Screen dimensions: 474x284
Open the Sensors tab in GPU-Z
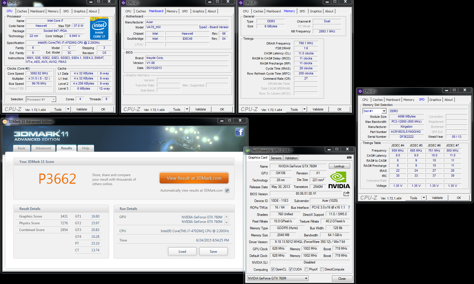276,158
